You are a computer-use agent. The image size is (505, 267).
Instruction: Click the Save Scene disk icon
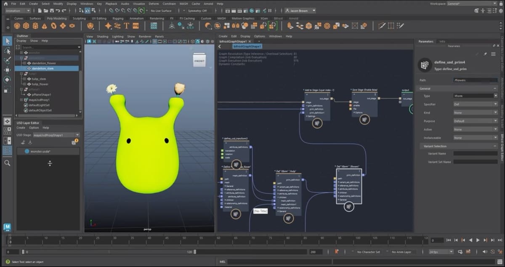(51, 11)
